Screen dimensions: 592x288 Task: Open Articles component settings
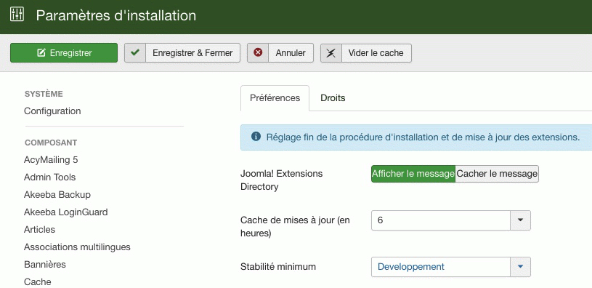coord(39,229)
